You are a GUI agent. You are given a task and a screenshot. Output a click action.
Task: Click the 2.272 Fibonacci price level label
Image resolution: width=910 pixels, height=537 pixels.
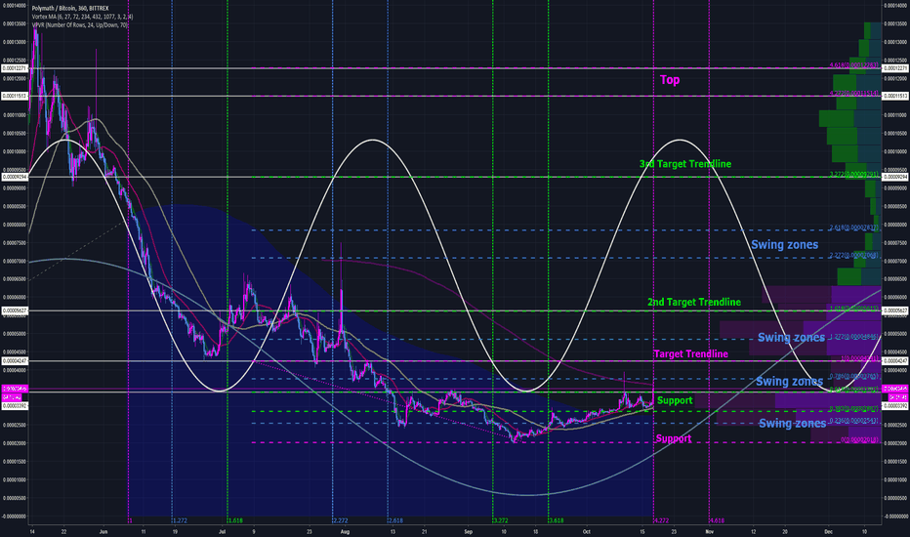(854, 255)
